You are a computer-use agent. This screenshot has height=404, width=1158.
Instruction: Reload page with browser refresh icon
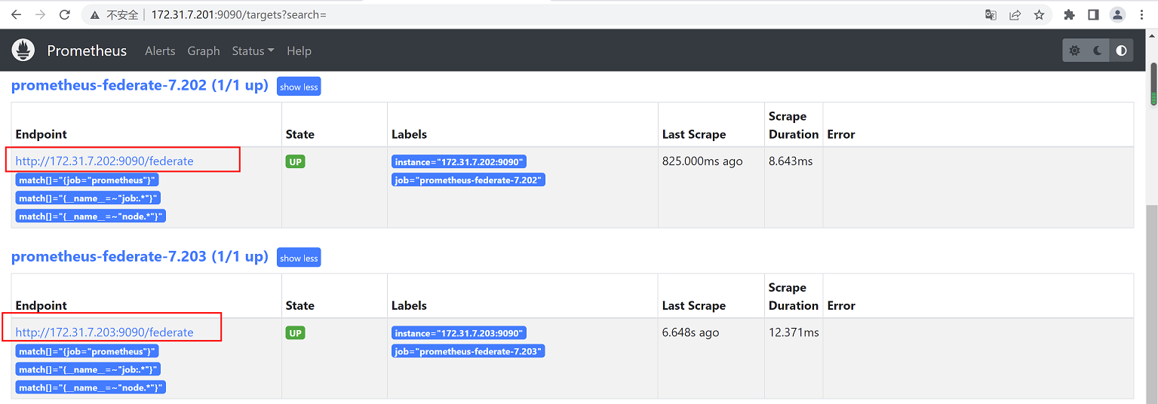coord(65,14)
